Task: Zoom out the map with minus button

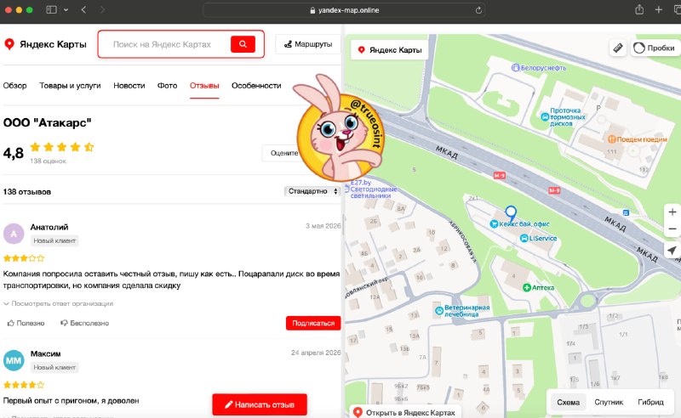Action: (x=672, y=229)
